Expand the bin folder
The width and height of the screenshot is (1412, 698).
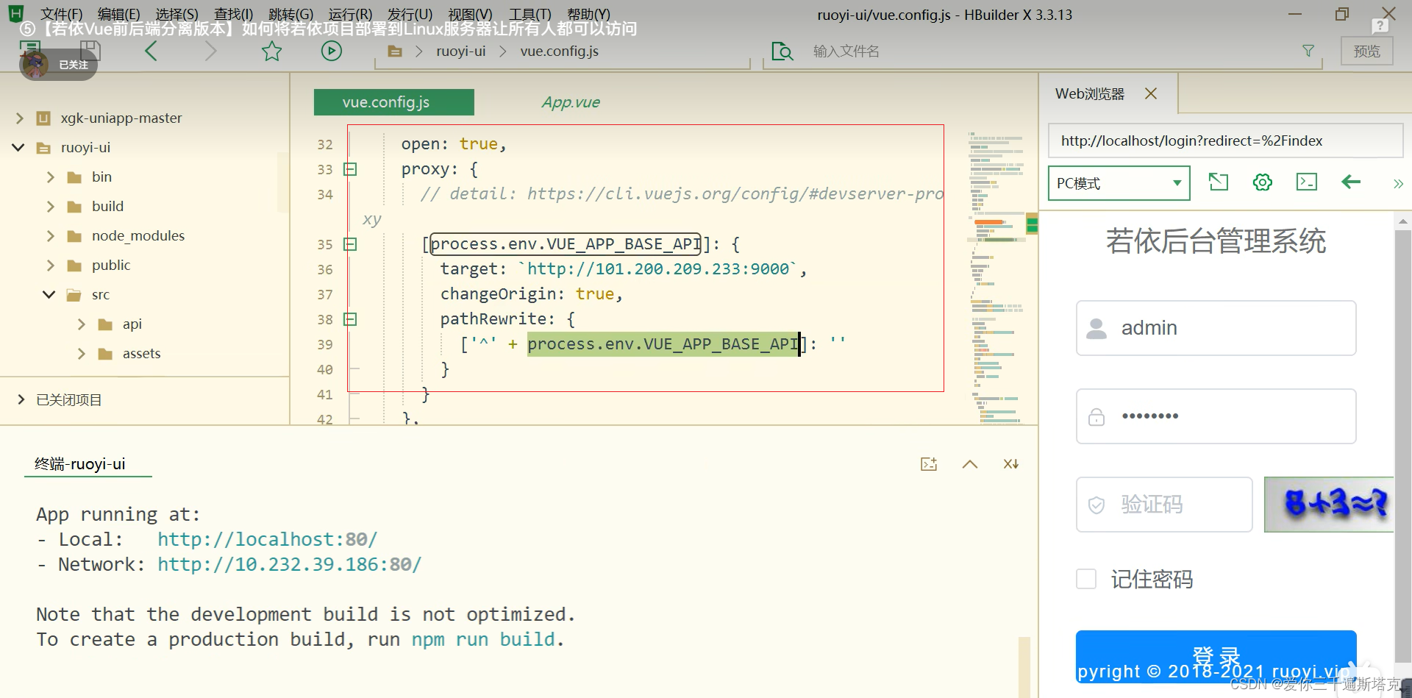coord(51,177)
